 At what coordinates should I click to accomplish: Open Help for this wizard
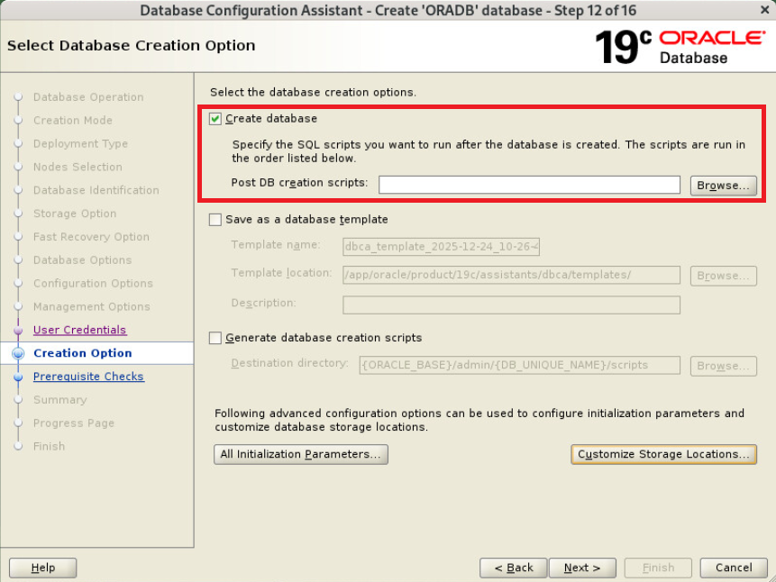point(42,568)
